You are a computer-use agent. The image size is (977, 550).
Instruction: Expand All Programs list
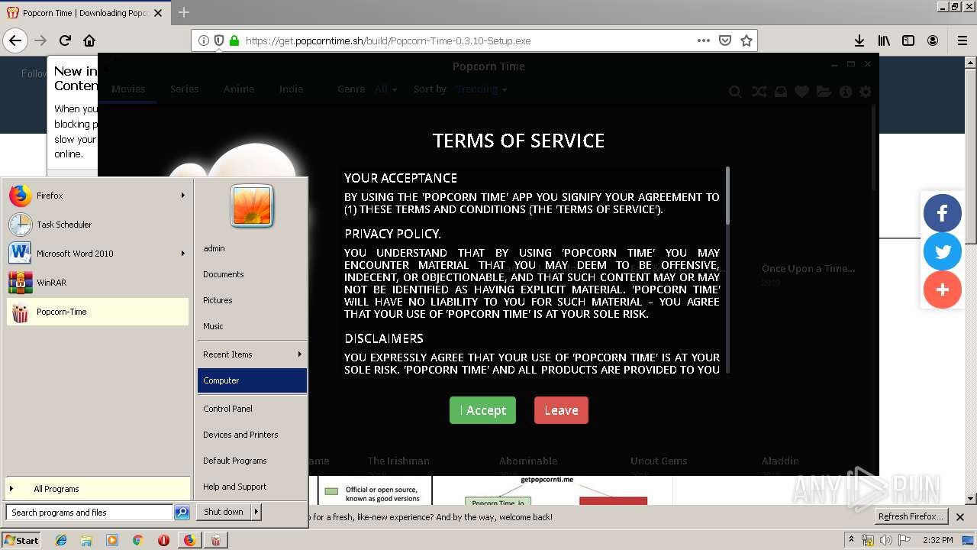[x=98, y=489]
